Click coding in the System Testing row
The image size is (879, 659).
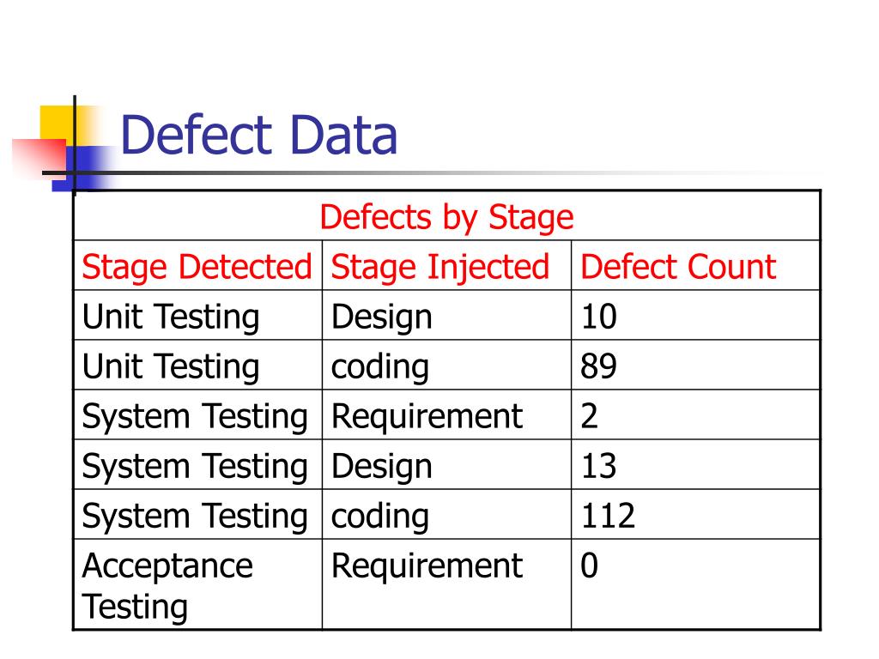tap(380, 516)
